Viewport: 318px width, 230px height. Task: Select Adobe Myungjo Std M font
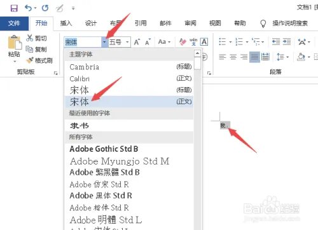pyautogui.click(x=129, y=161)
